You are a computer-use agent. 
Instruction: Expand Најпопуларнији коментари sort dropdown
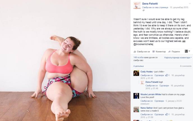(178, 58)
